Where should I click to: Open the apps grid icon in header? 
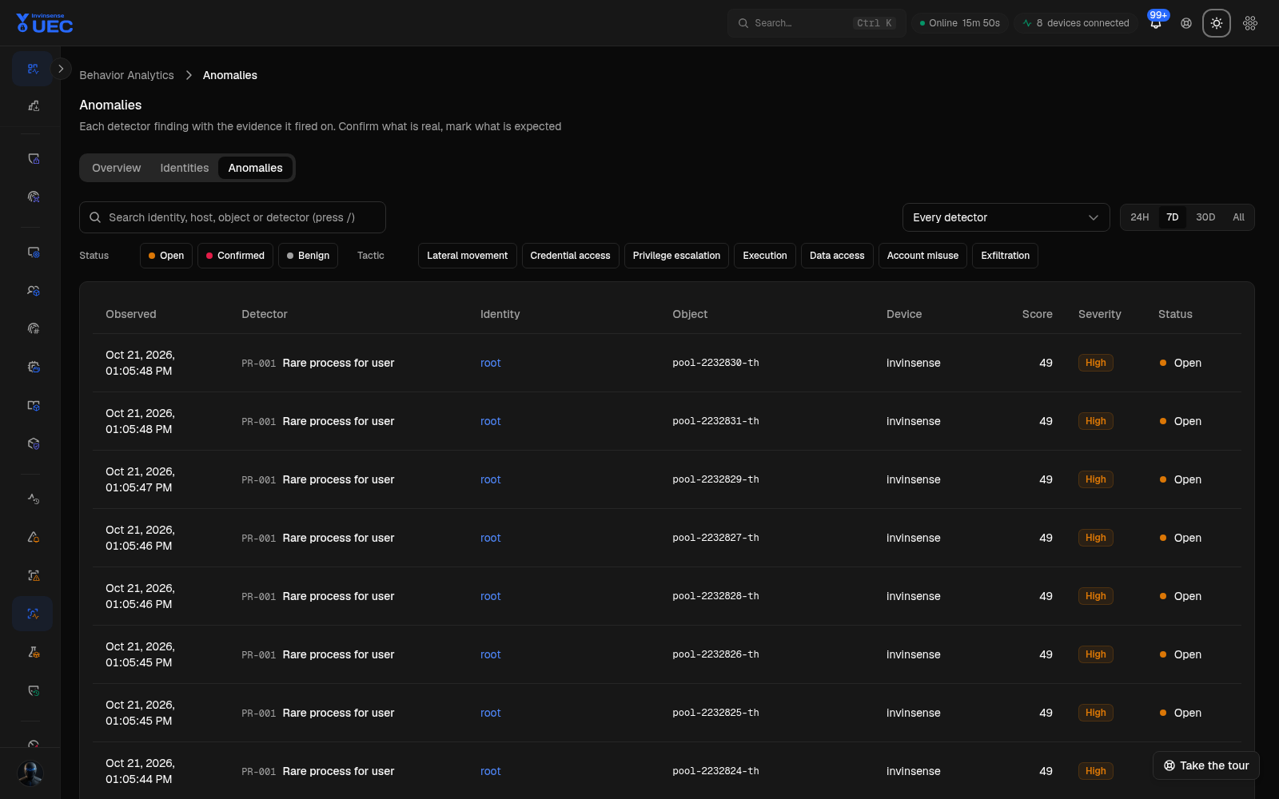click(x=1250, y=23)
